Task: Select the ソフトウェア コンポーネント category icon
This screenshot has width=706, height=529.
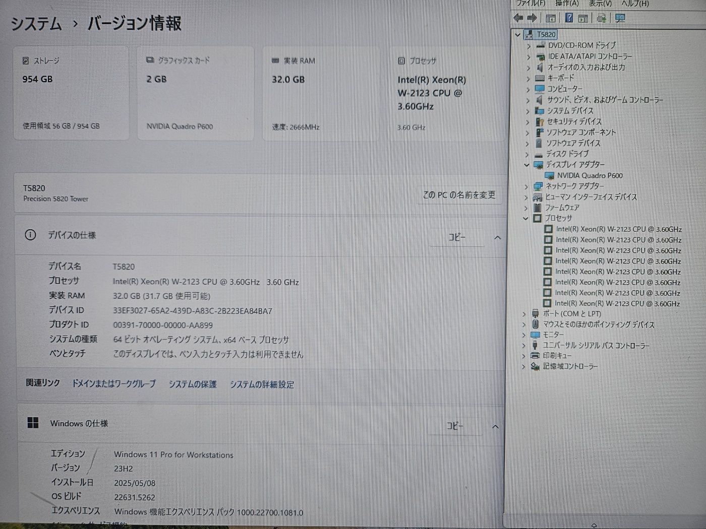Action: [x=539, y=132]
